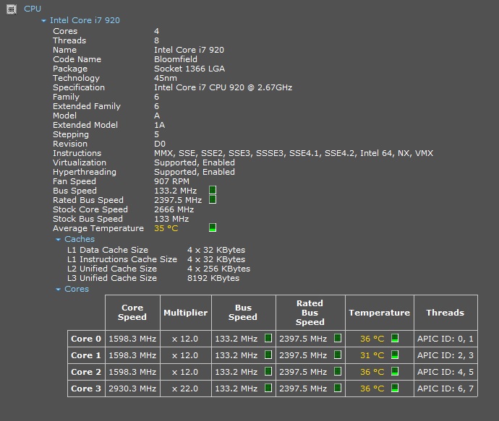
Task: Click Average Temperature value 35 °C
Action: click(166, 228)
